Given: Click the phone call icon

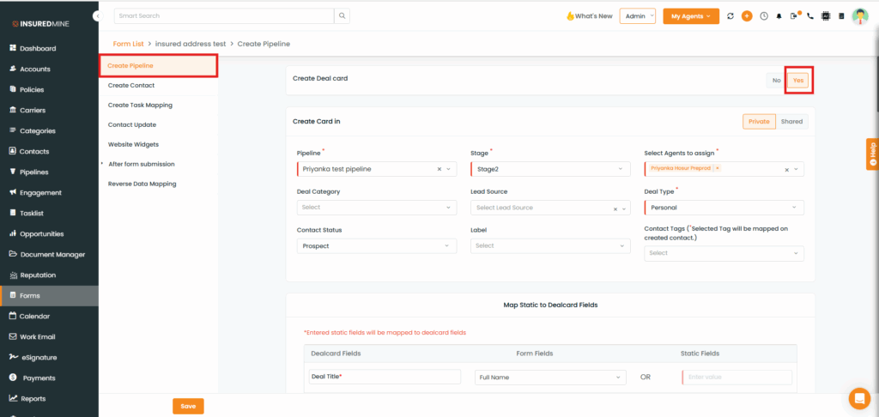Looking at the screenshot, I should click(810, 16).
